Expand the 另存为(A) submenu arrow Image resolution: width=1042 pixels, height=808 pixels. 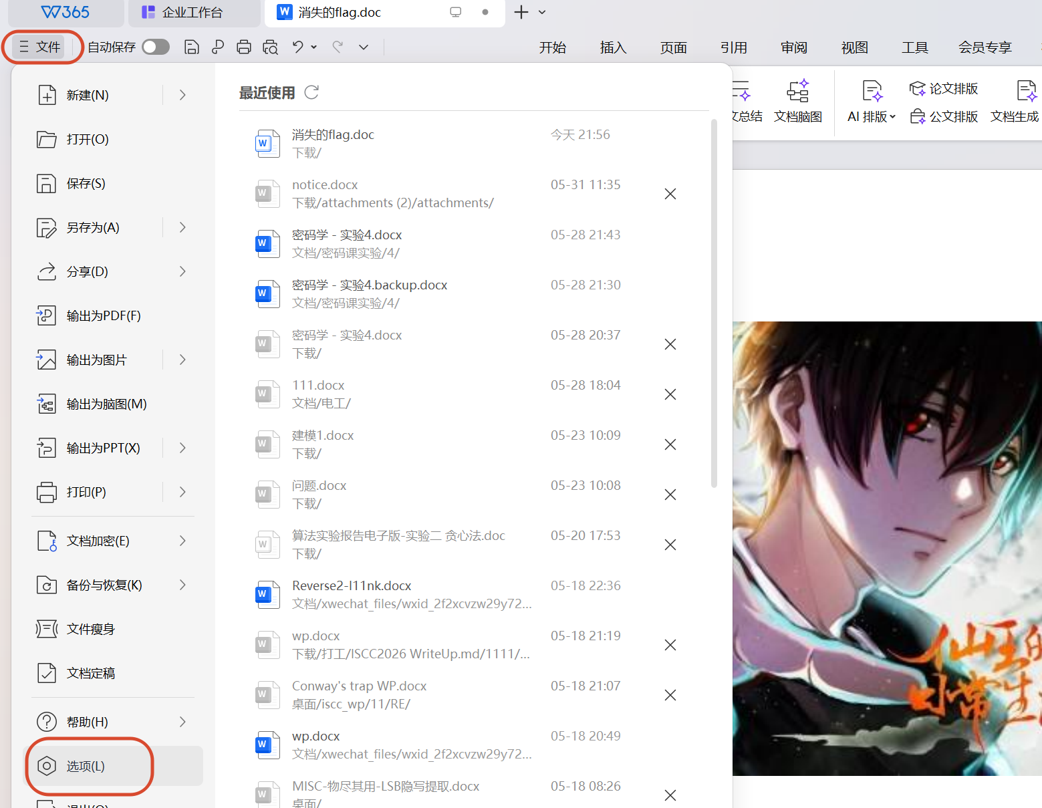(x=182, y=227)
